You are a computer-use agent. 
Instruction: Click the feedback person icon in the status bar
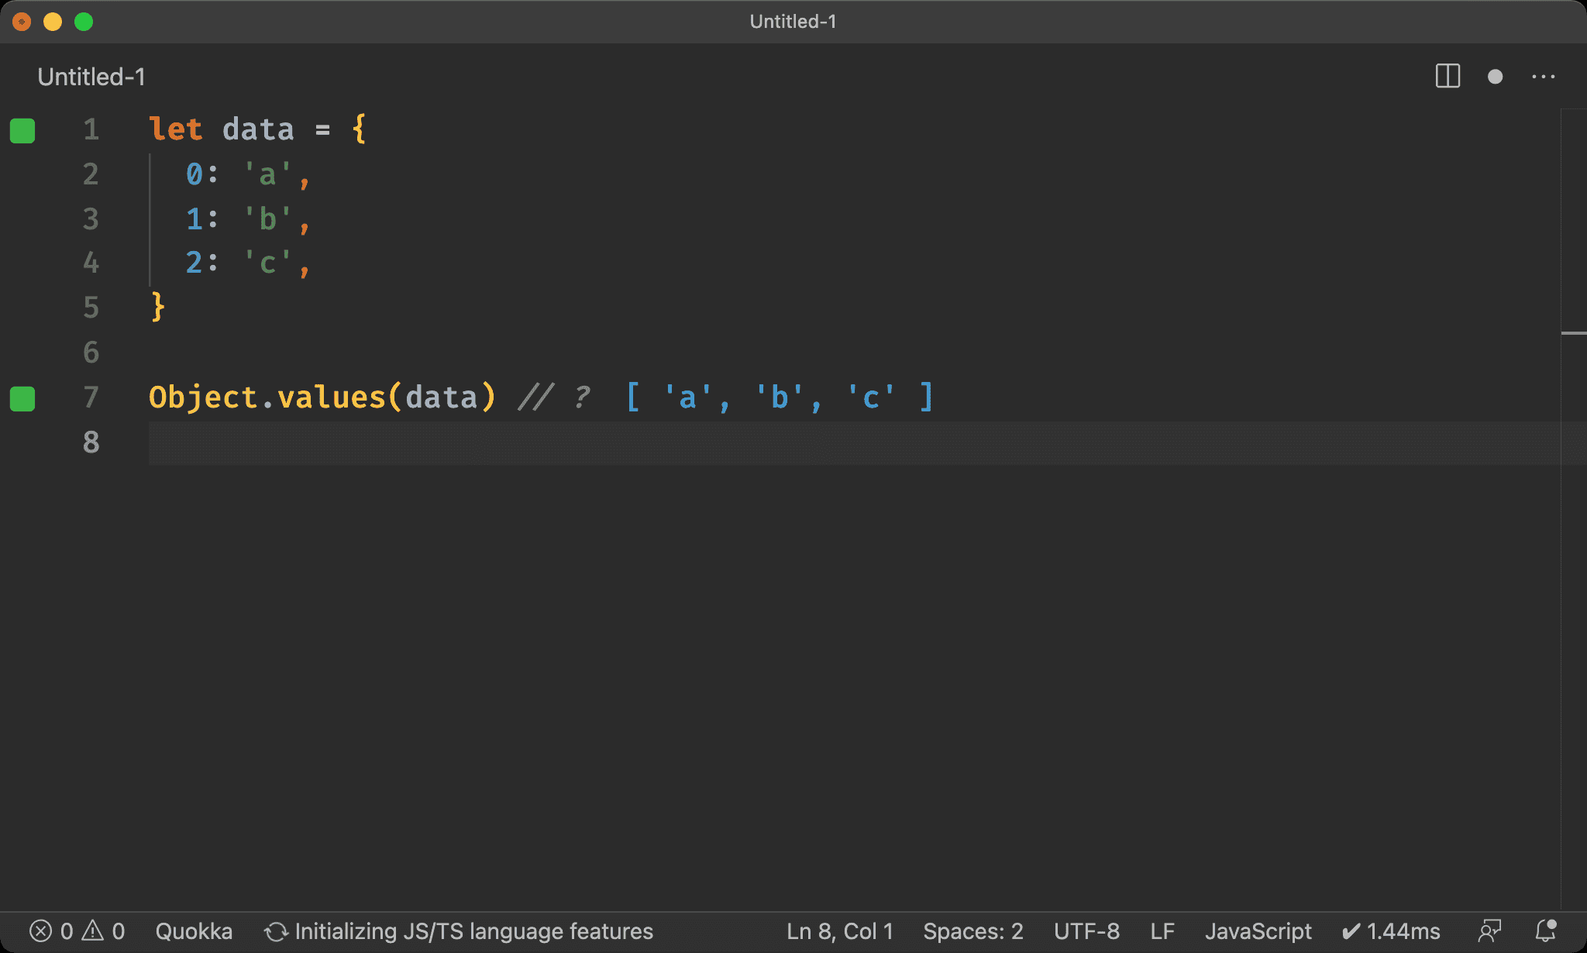point(1489,931)
